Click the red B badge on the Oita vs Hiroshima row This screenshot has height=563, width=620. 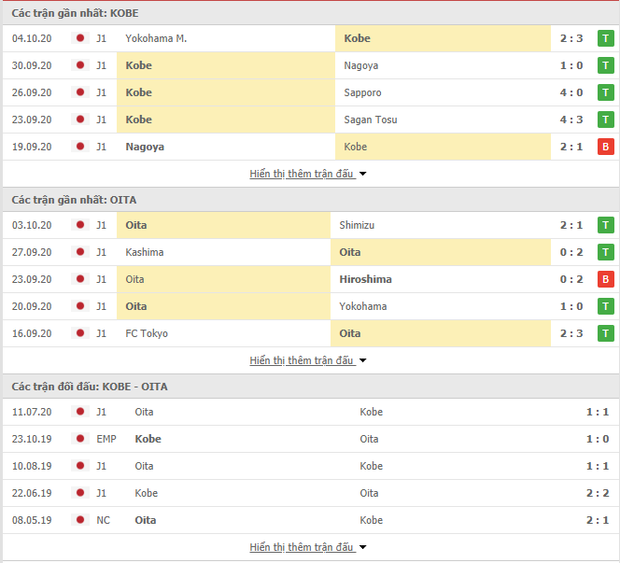pyautogui.click(x=605, y=279)
